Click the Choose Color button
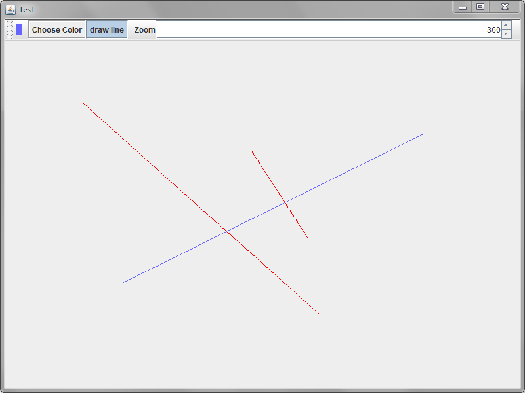The height and width of the screenshot is (393, 525). (56, 29)
